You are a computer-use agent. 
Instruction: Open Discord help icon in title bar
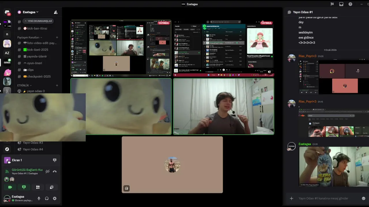(350, 4)
